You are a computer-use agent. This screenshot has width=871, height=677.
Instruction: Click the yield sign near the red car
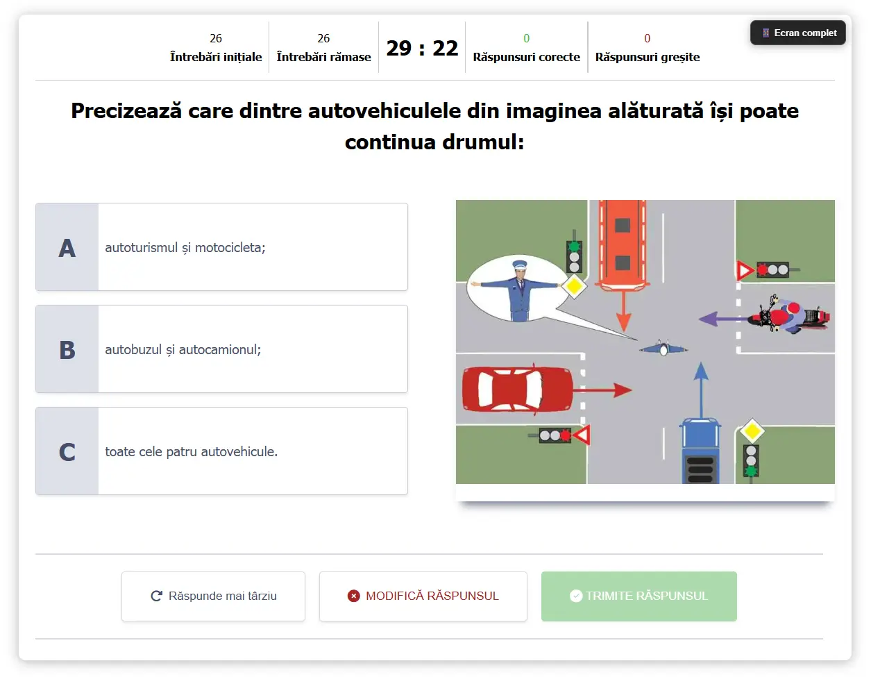(x=581, y=435)
